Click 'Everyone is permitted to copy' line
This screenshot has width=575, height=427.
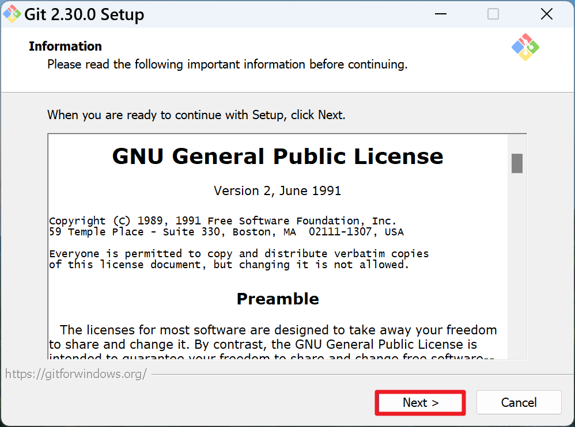239,253
